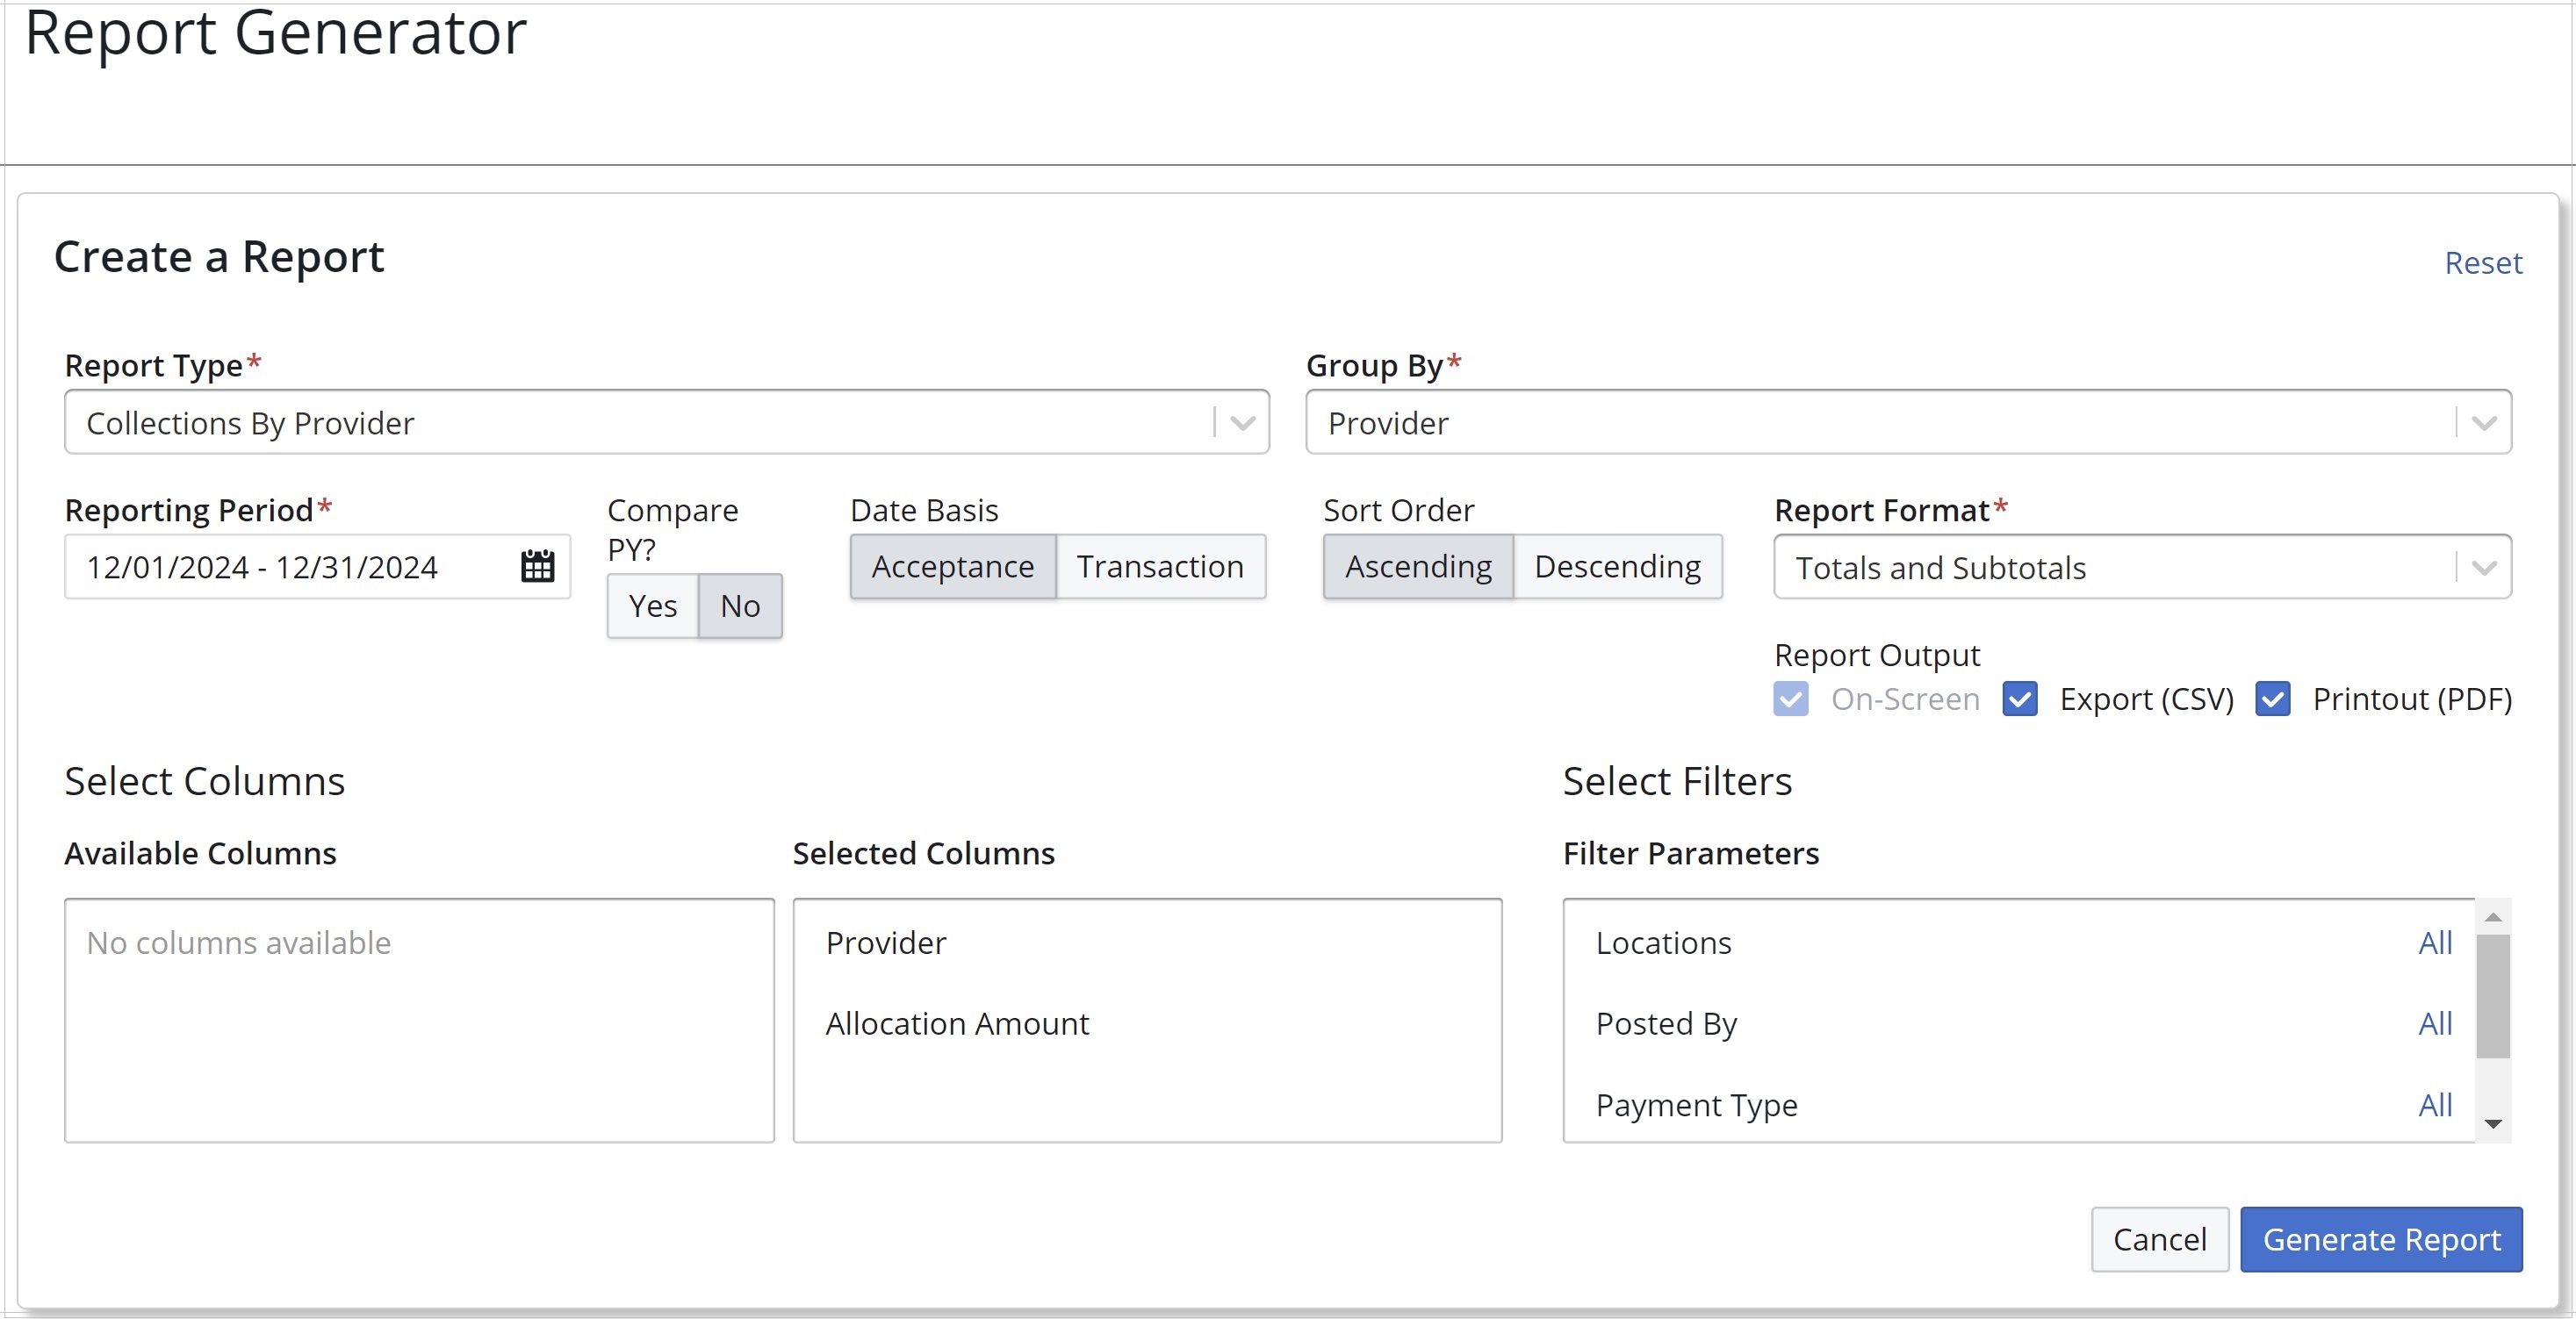Toggle the On-Screen output checkbox
Image resolution: width=2576 pixels, height=1319 pixels.
[1791, 699]
